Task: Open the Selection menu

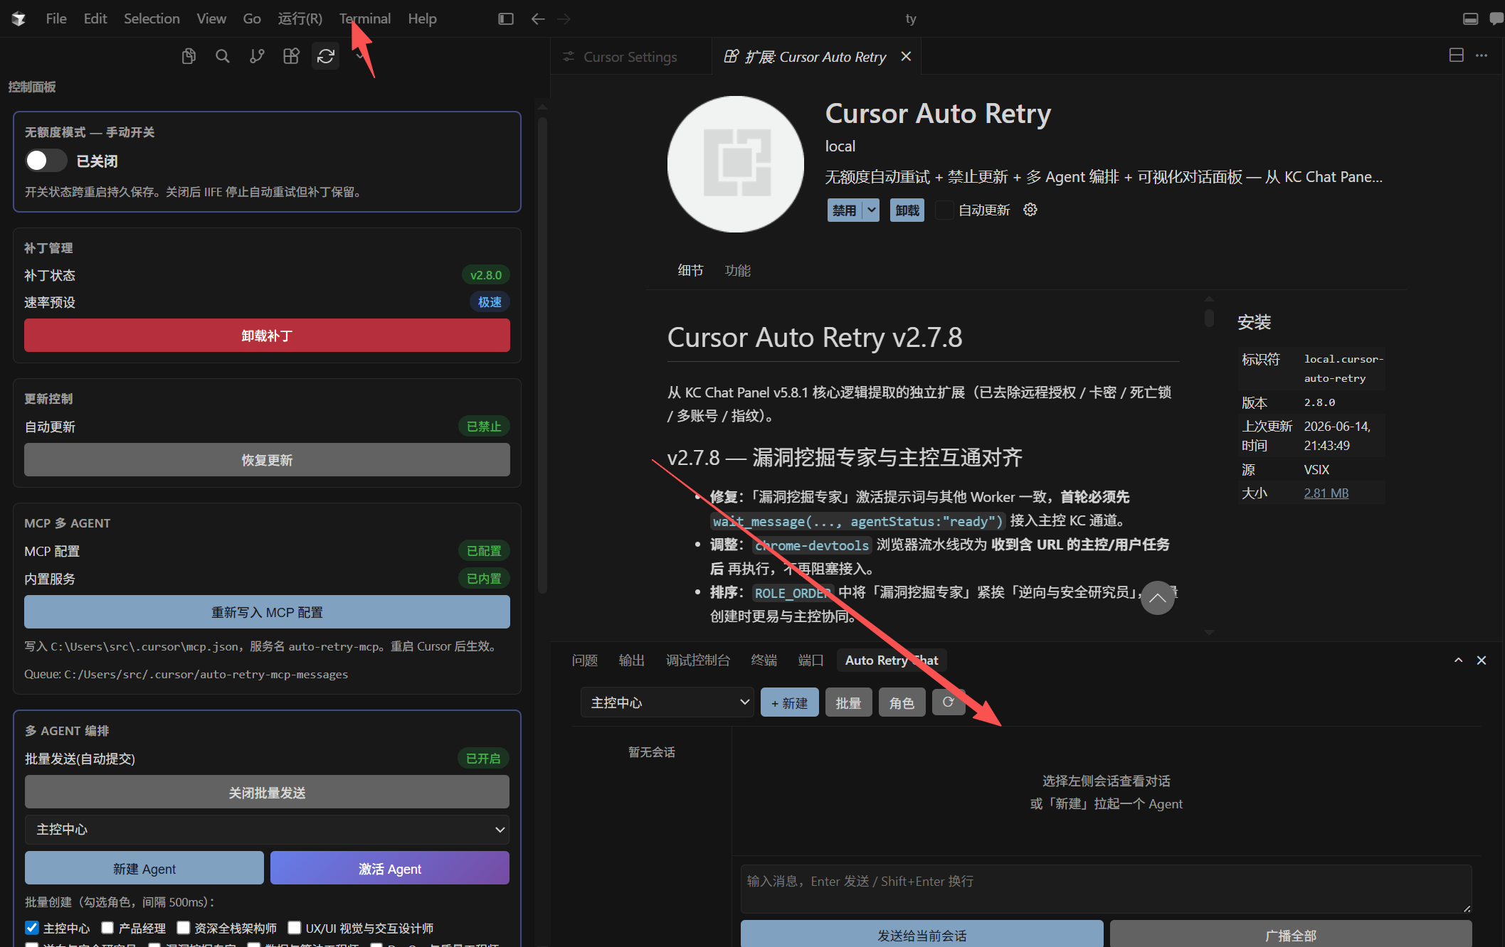Action: click(152, 18)
